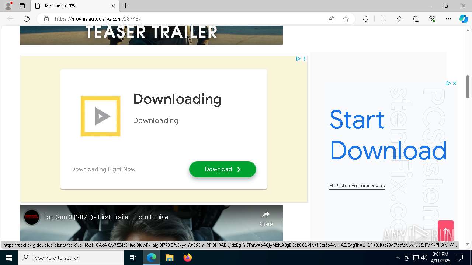This screenshot has width=472, height=265.
Task: Open clock showing 3:01 PM
Action: (x=441, y=258)
